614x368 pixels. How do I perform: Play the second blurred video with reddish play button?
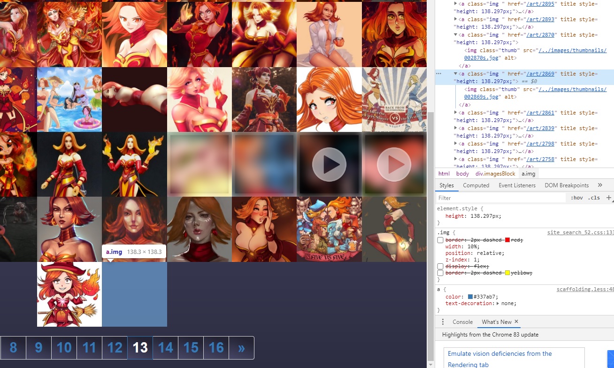pos(394,164)
